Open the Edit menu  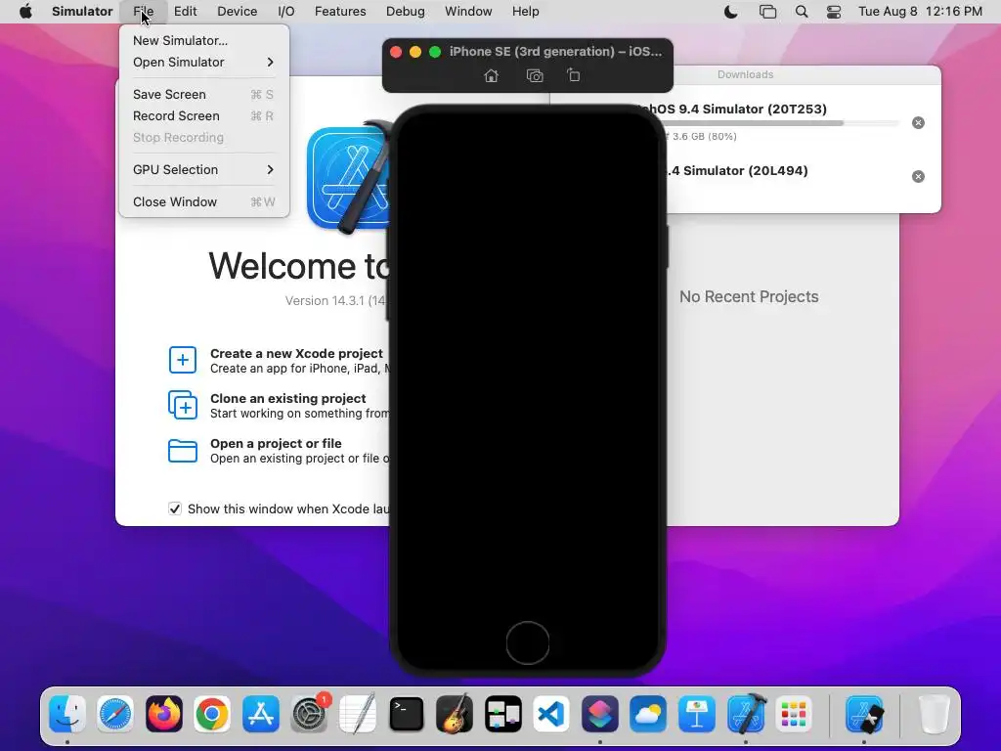coord(185,12)
